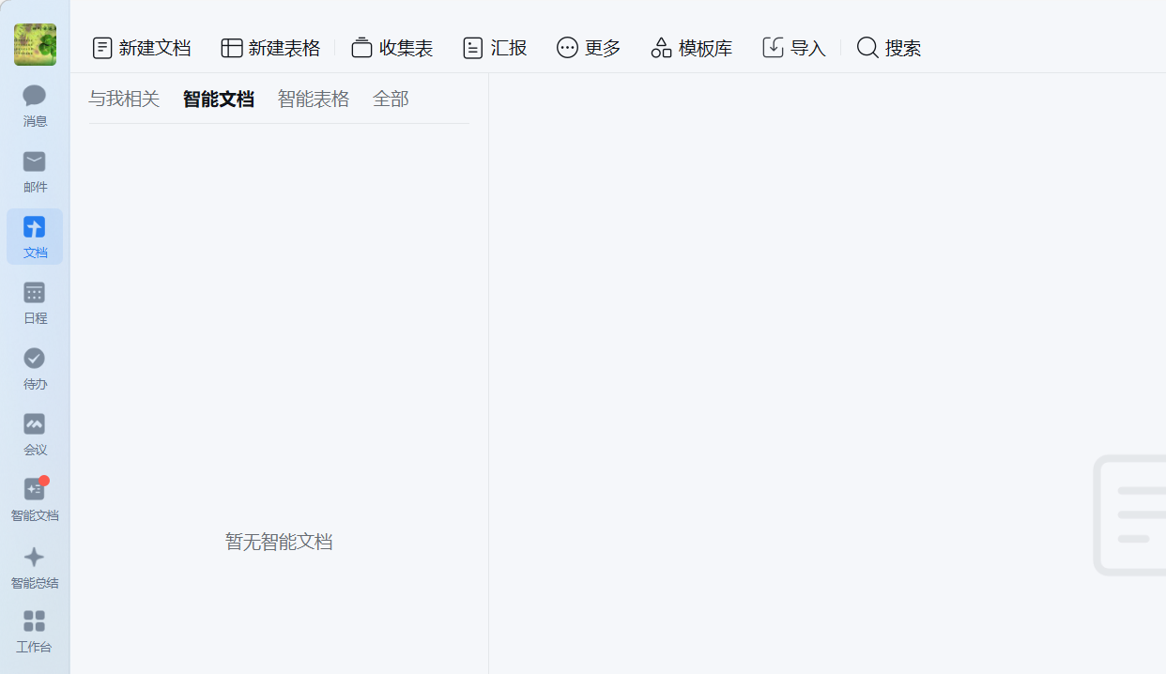Create a new spreadsheet with 新建表格
This screenshot has height=674, width=1166.
click(x=270, y=48)
